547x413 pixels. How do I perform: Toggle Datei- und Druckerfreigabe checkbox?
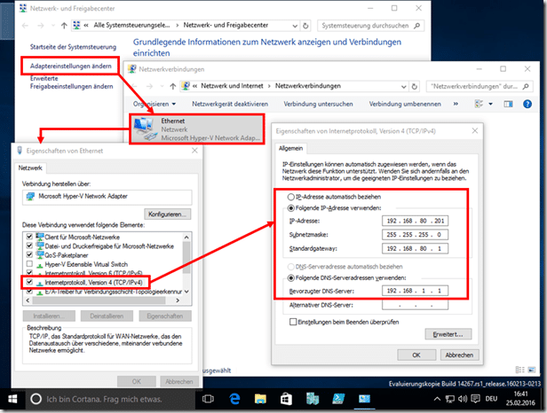pyautogui.click(x=29, y=245)
